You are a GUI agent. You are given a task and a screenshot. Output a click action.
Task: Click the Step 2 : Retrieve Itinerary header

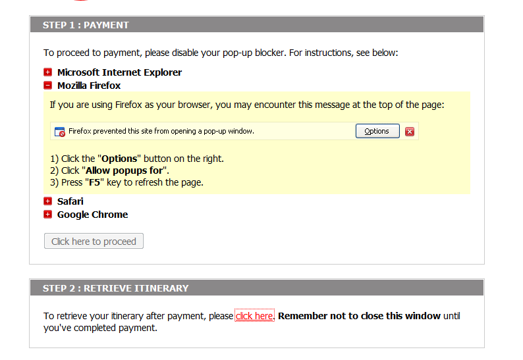115,288
